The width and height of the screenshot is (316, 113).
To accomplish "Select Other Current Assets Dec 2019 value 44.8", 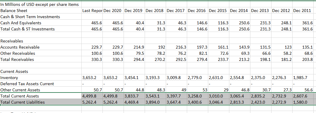I will [x=134, y=90].
